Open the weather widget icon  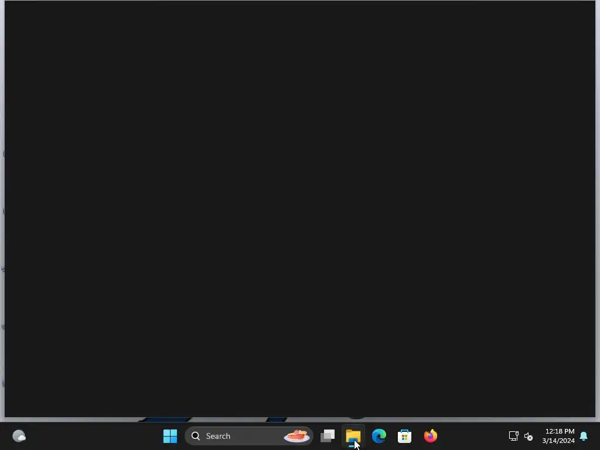pyautogui.click(x=19, y=436)
